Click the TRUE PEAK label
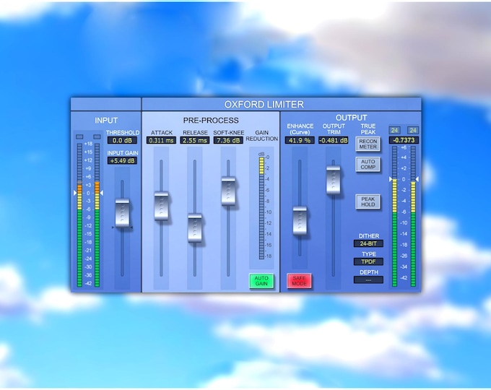Screen dimensions: 491x390 coord(368,129)
